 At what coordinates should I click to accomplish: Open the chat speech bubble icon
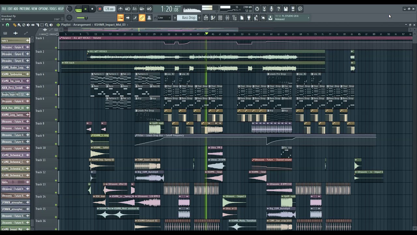pyautogui.click(x=300, y=9)
